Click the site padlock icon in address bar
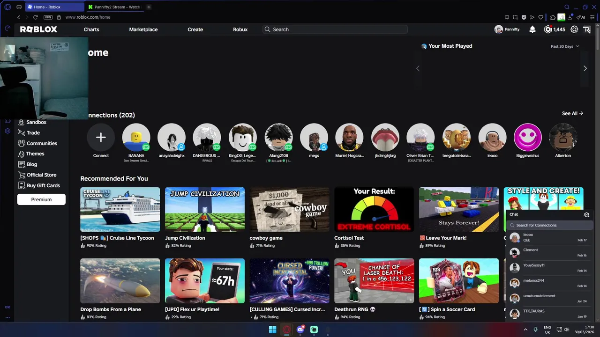 pos(59,17)
